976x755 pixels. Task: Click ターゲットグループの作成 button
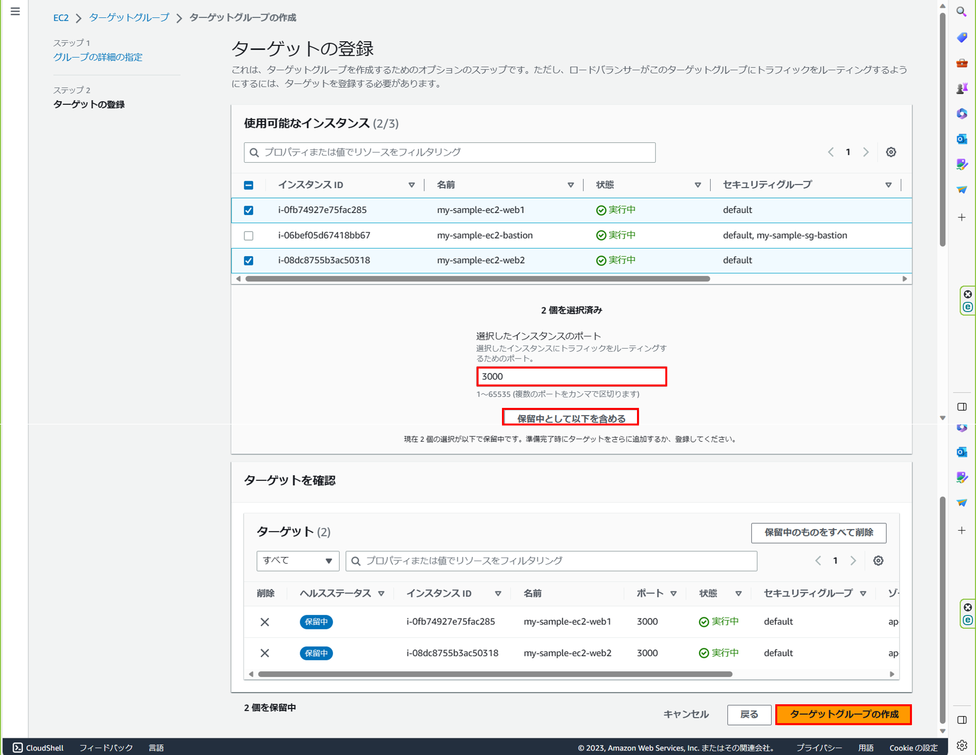tap(843, 714)
